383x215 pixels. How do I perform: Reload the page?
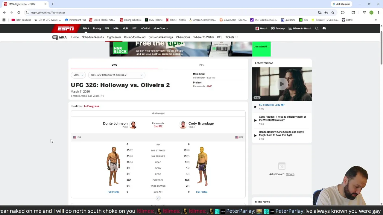[19, 13]
